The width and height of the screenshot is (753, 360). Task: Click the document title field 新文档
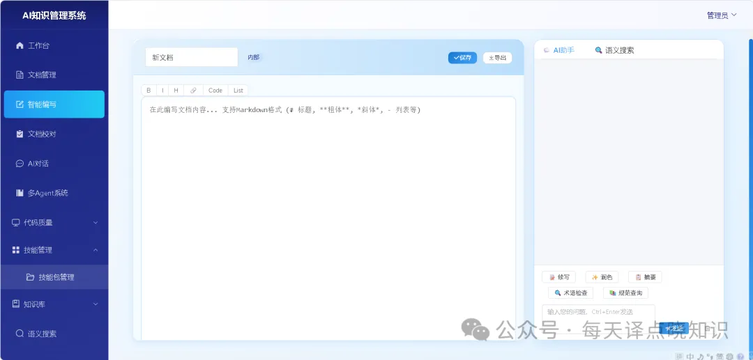coord(192,57)
